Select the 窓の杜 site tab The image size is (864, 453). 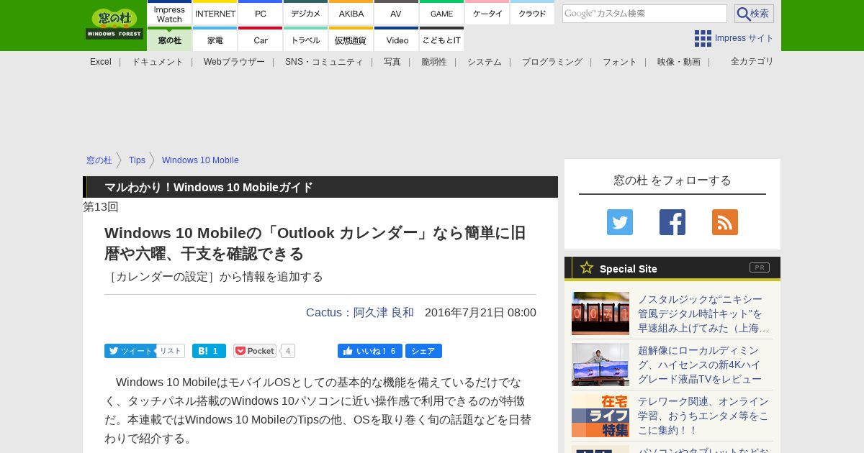(169, 40)
